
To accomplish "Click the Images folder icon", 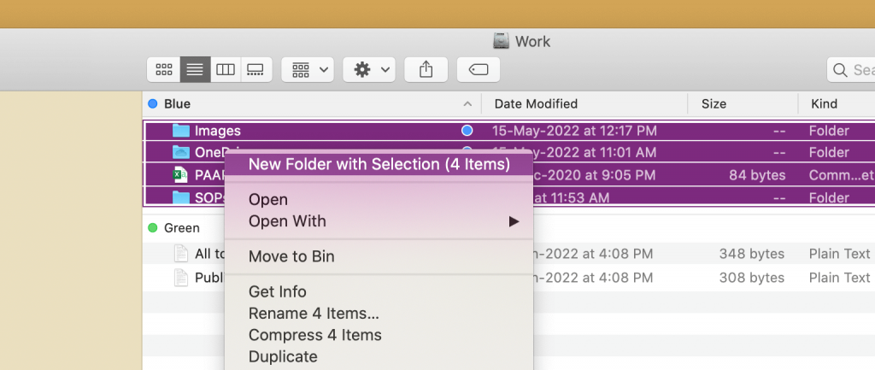I will pos(181,131).
